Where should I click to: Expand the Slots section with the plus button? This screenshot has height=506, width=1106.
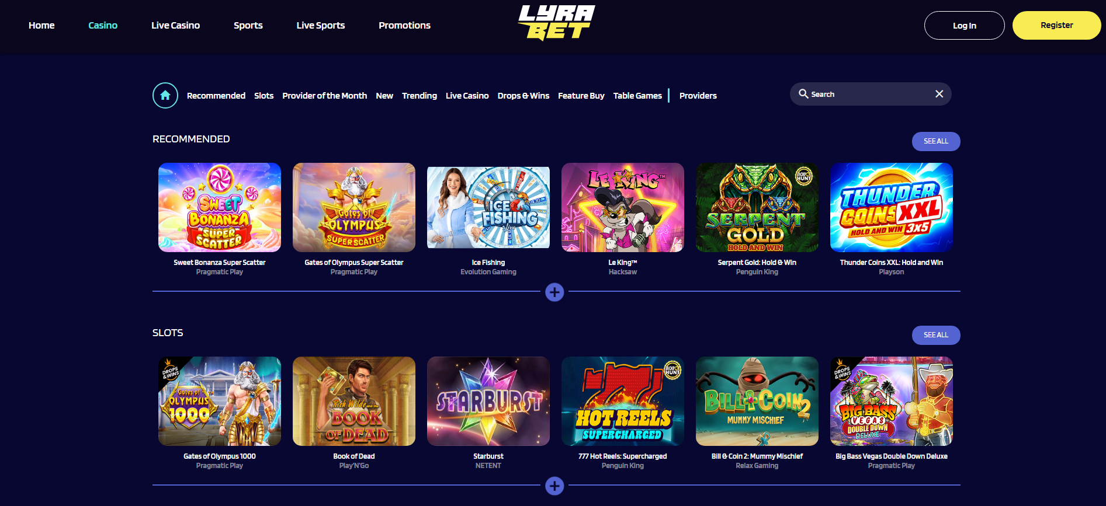[x=554, y=486]
